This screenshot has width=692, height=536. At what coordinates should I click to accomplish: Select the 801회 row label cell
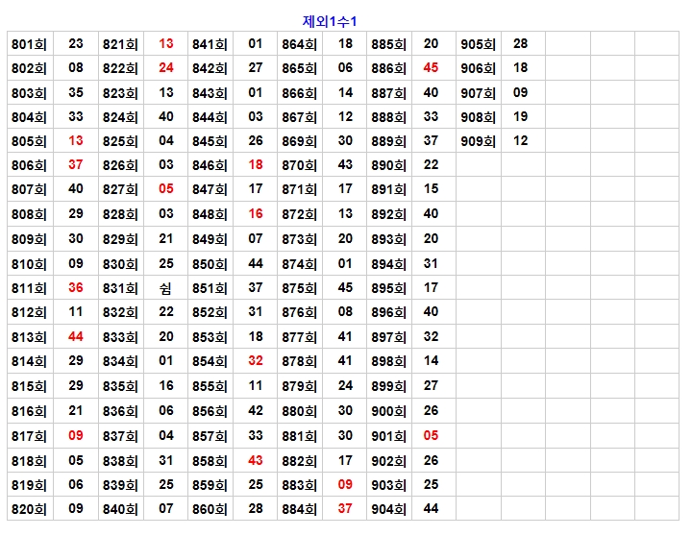pos(29,44)
